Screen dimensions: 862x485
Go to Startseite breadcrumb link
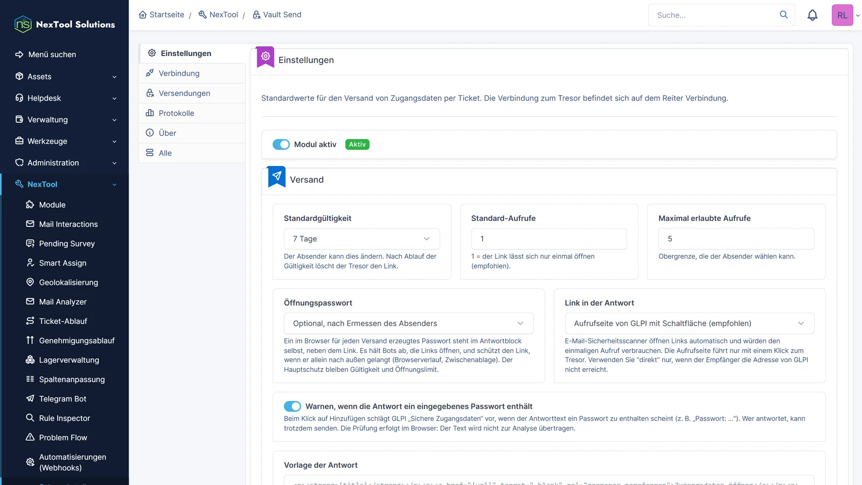click(x=161, y=15)
